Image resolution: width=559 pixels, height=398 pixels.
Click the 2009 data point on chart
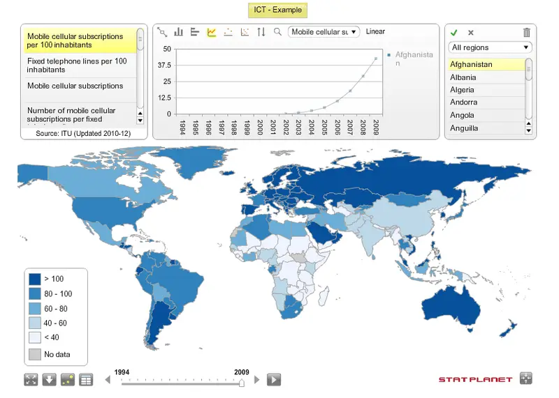pos(376,59)
